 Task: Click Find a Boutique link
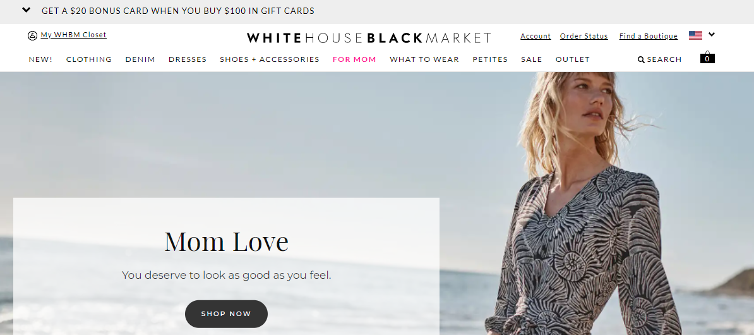coord(648,36)
